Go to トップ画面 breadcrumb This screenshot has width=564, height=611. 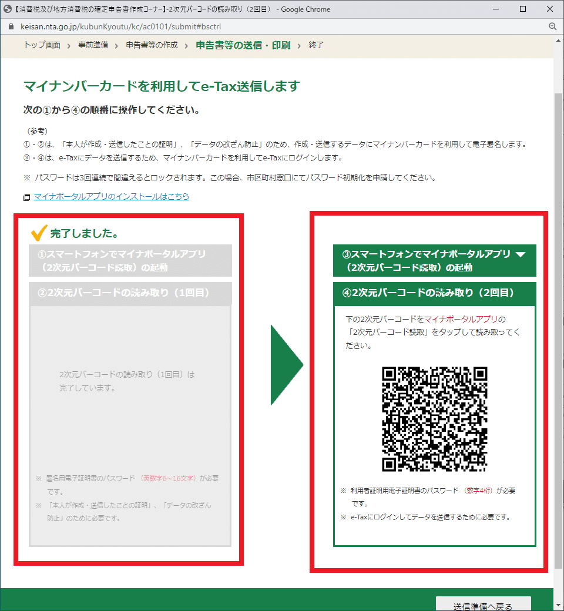(42, 45)
